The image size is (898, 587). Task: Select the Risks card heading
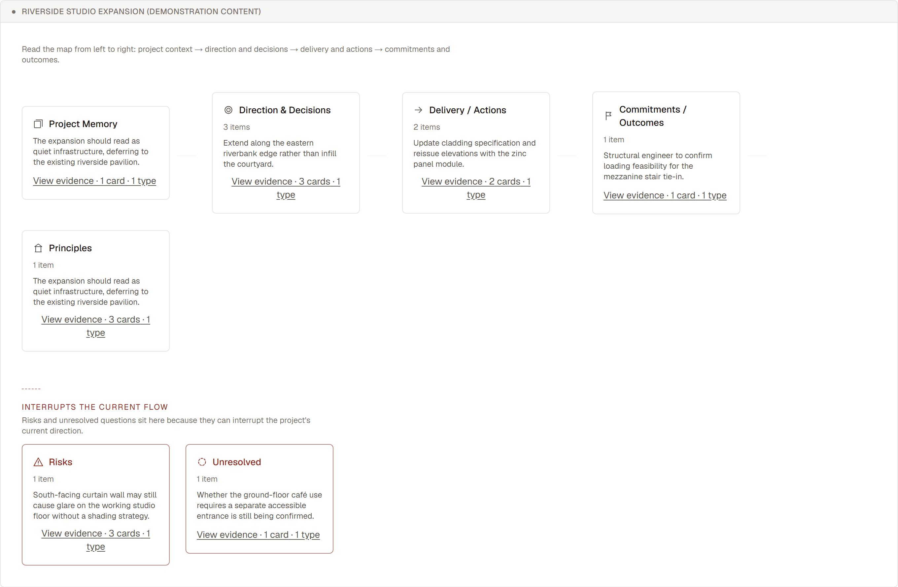point(60,462)
